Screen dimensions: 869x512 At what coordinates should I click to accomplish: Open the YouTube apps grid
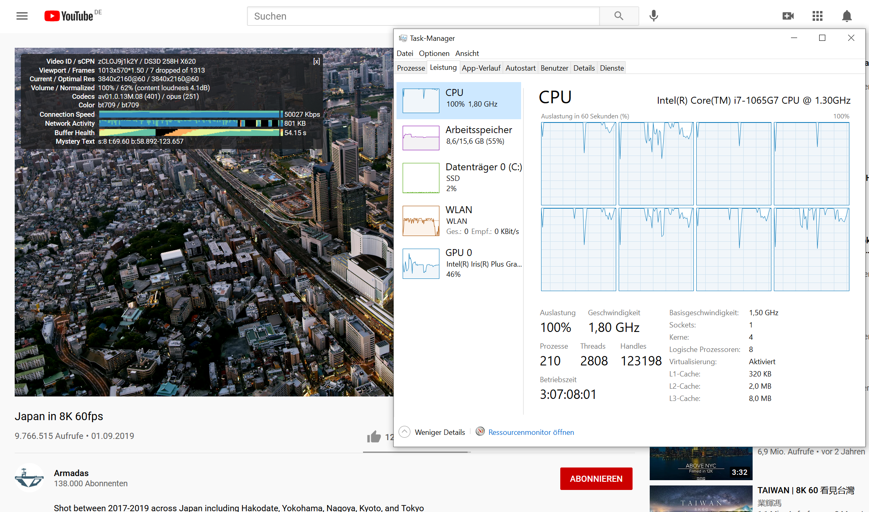817,16
